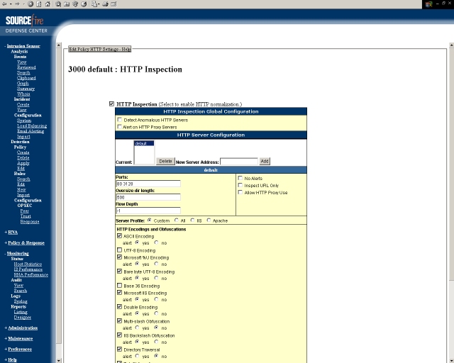This screenshot has width=454, height=363.
Task: Refresh the page with the Refresh icon
Action: click(x=39, y=4)
